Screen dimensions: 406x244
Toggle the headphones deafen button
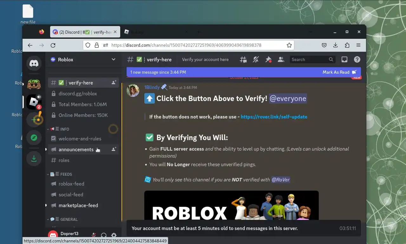coord(104,235)
